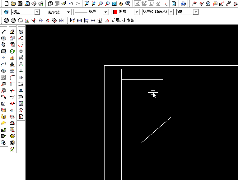Click the zoom previous view icon
The image size is (238, 180).
(x=128, y=3)
